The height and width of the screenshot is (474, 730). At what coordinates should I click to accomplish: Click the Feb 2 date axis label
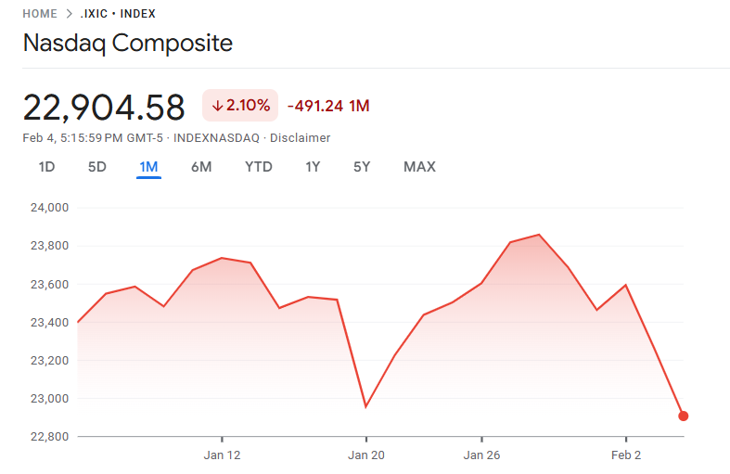tap(626, 455)
